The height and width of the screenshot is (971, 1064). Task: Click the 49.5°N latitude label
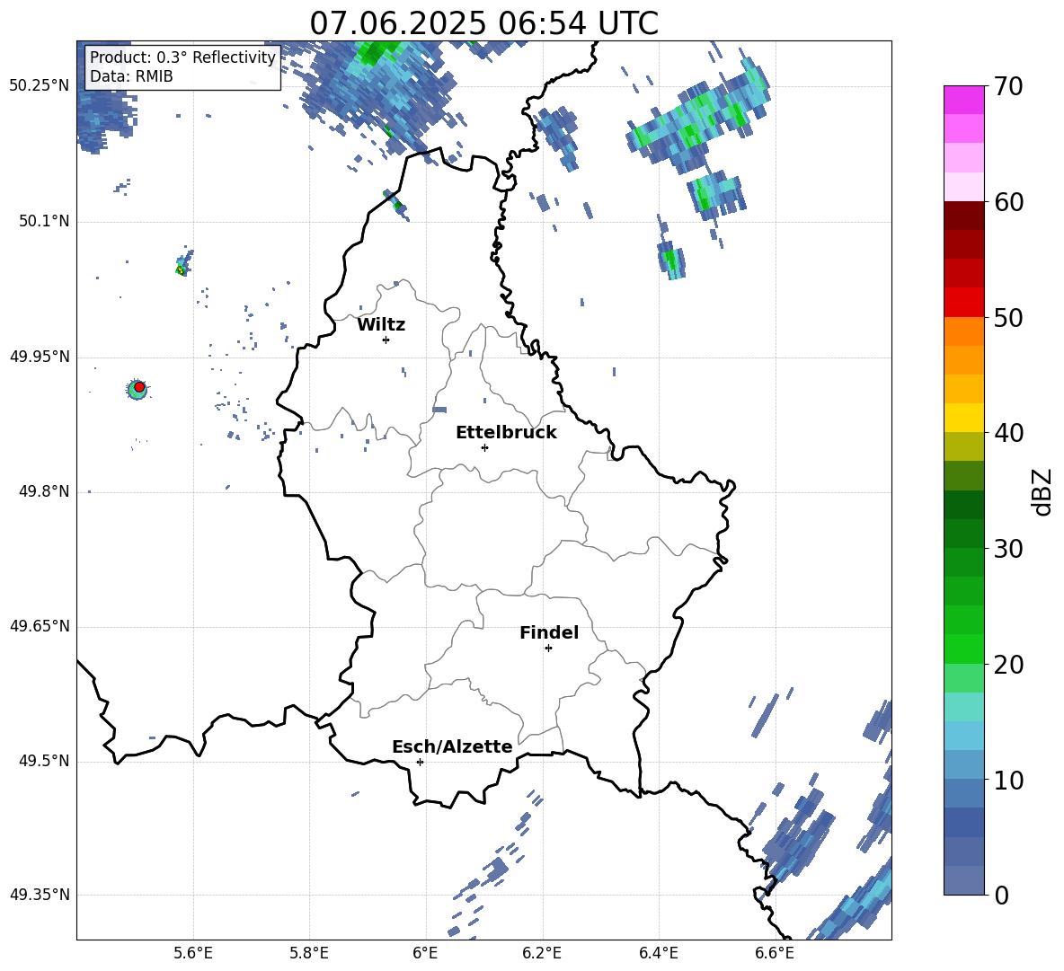(x=44, y=762)
